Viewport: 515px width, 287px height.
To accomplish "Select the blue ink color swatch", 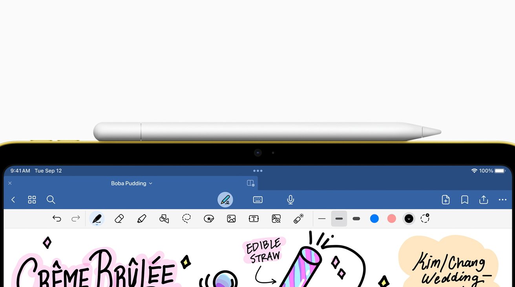I will pos(374,219).
